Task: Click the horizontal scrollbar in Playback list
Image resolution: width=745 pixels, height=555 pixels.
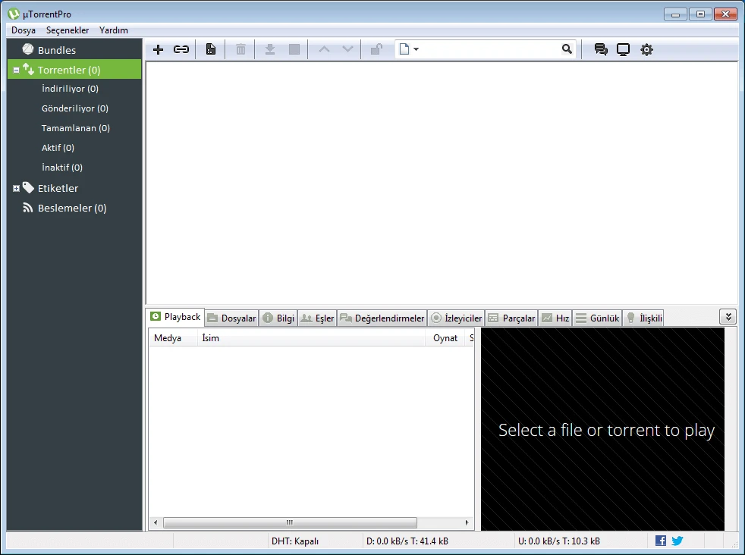Action: coord(289,522)
